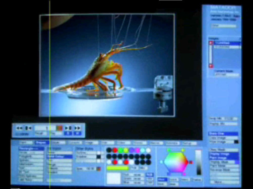Select the RGB color mode button

(x=149, y=175)
